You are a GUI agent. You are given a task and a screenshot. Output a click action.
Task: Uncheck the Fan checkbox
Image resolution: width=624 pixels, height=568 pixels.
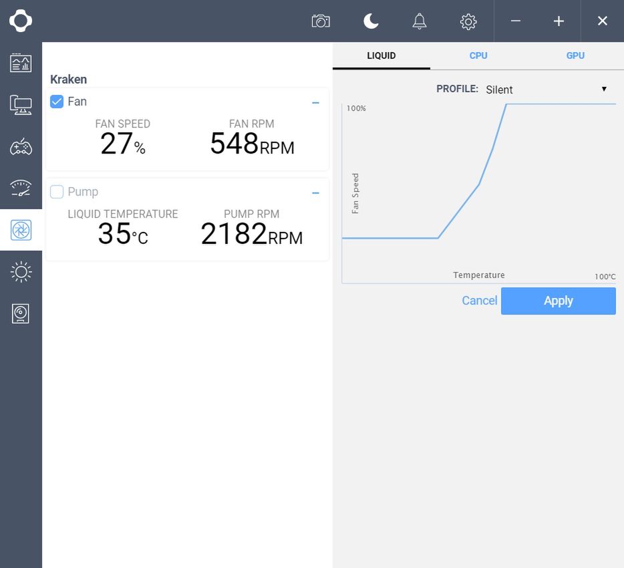[x=57, y=102]
